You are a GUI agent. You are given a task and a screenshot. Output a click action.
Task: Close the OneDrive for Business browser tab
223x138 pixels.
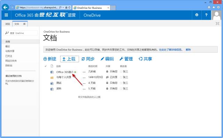tap(108, 8)
